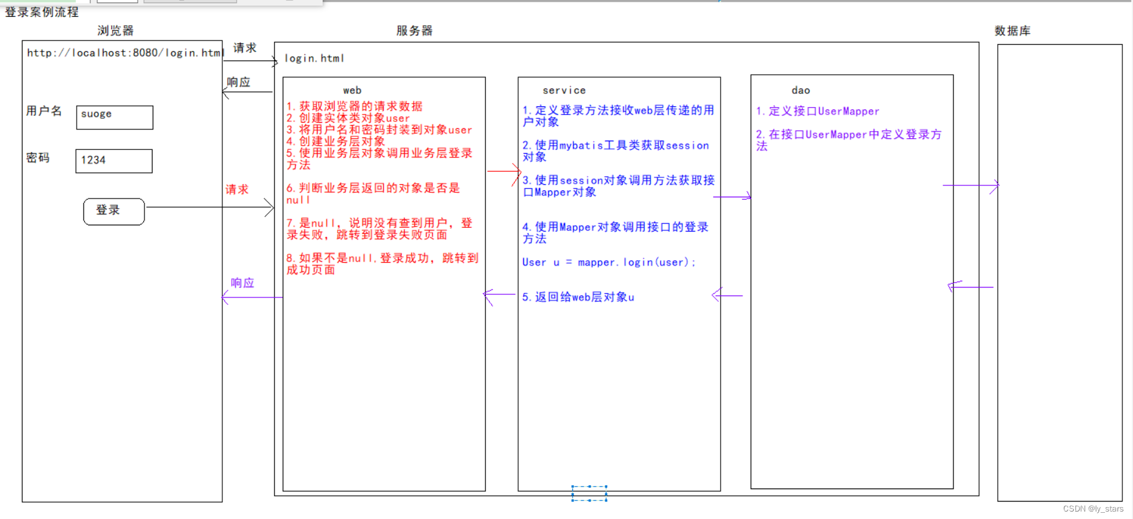
Task: Select the 浏览器 heading
Action: click(116, 30)
